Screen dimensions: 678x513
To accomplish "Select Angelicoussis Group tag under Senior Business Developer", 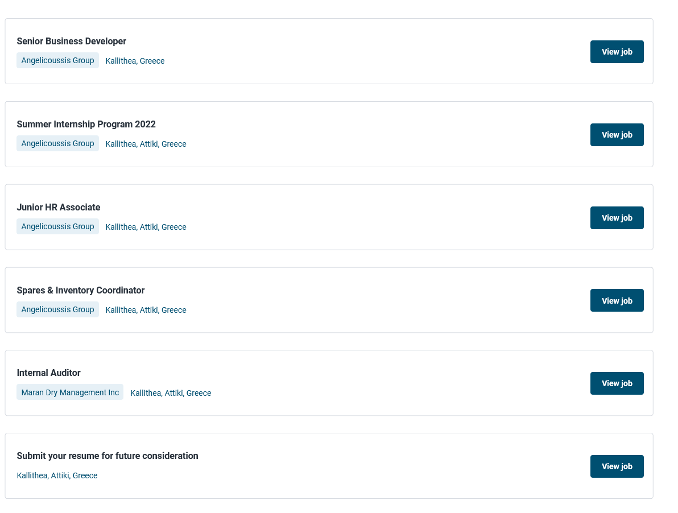I will [x=57, y=60].
